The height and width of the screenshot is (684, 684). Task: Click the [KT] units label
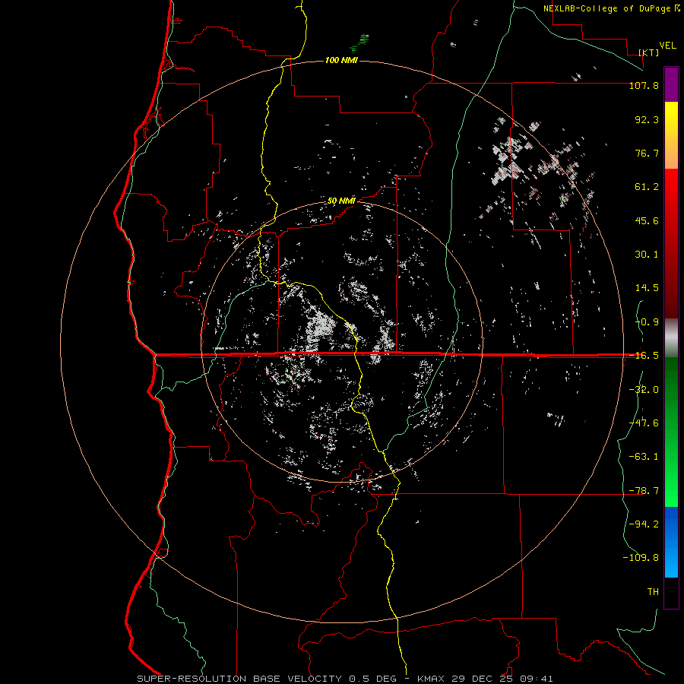(649, 52)
